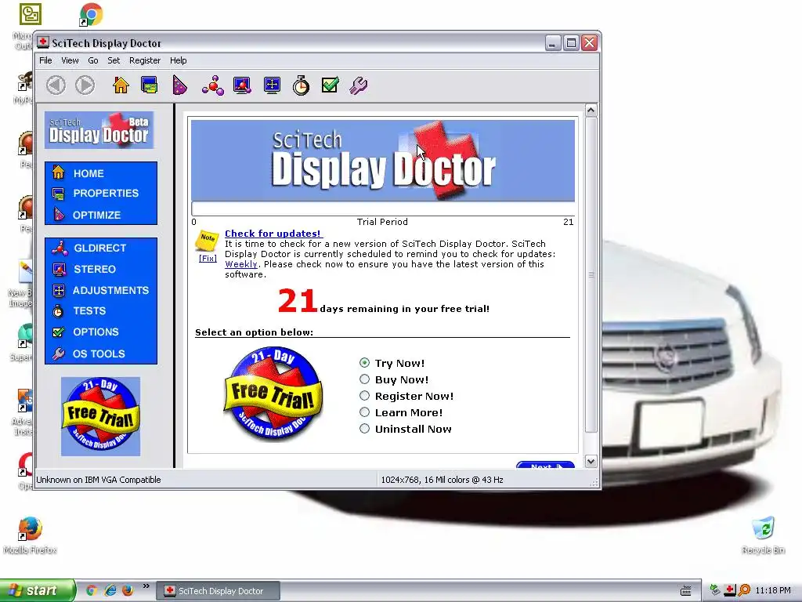The image size is (802, 602).
Task: Open the Go menu
Action: click(93, 60)
